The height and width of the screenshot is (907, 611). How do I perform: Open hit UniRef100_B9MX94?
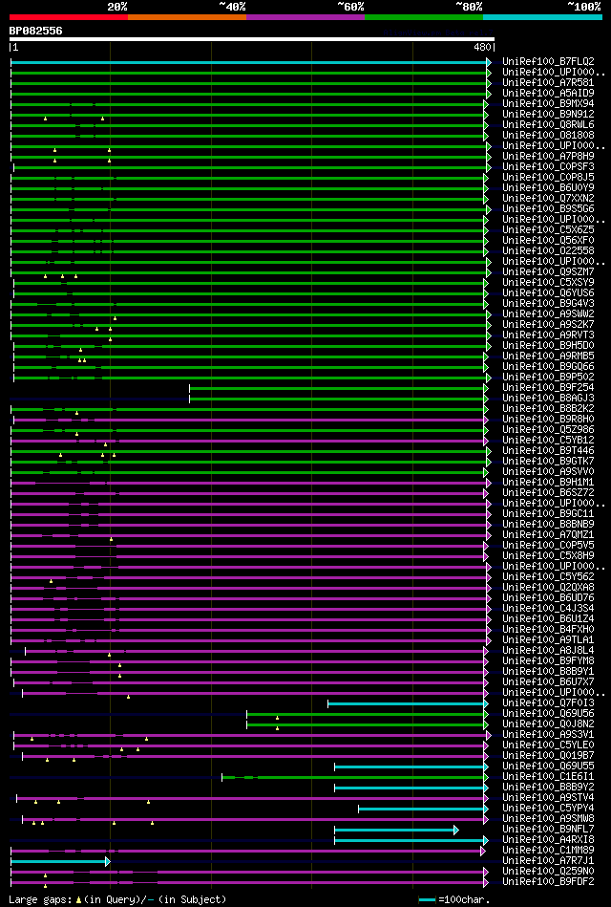tap(548, 103)
